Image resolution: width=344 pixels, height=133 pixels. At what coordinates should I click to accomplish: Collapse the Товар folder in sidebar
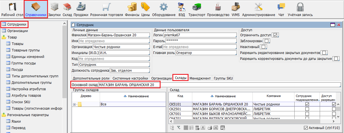coord(4,37)
